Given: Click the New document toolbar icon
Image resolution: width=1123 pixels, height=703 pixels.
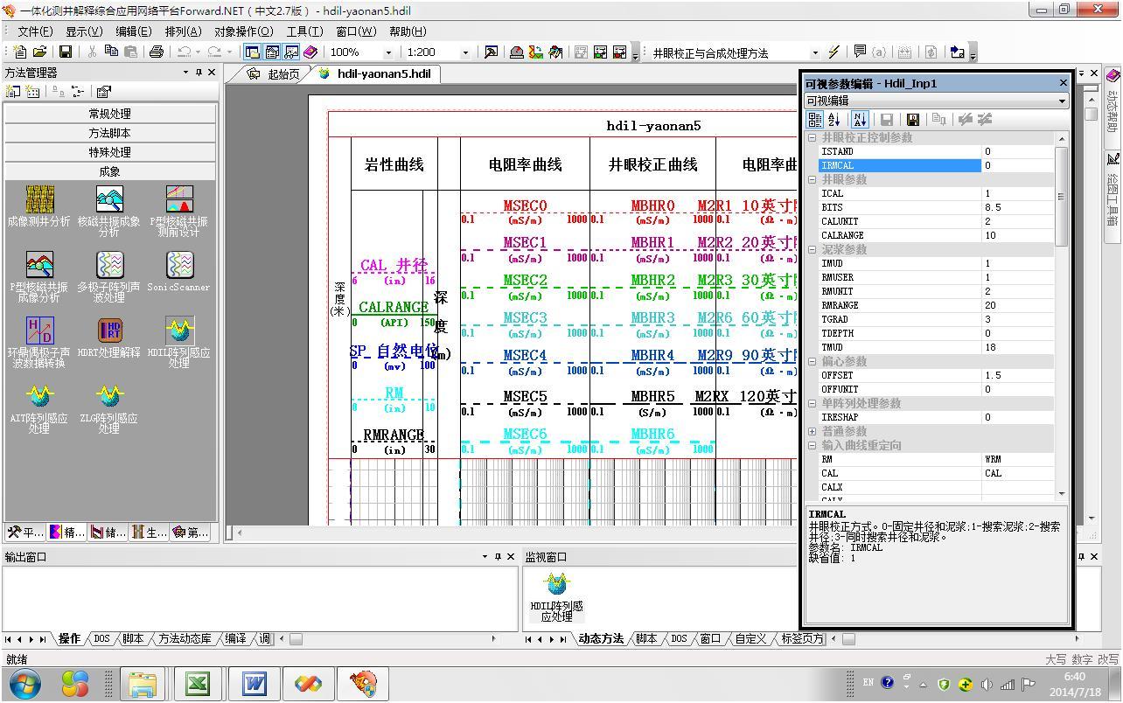Looking at the screenshot, I should (x=20, y=52).
